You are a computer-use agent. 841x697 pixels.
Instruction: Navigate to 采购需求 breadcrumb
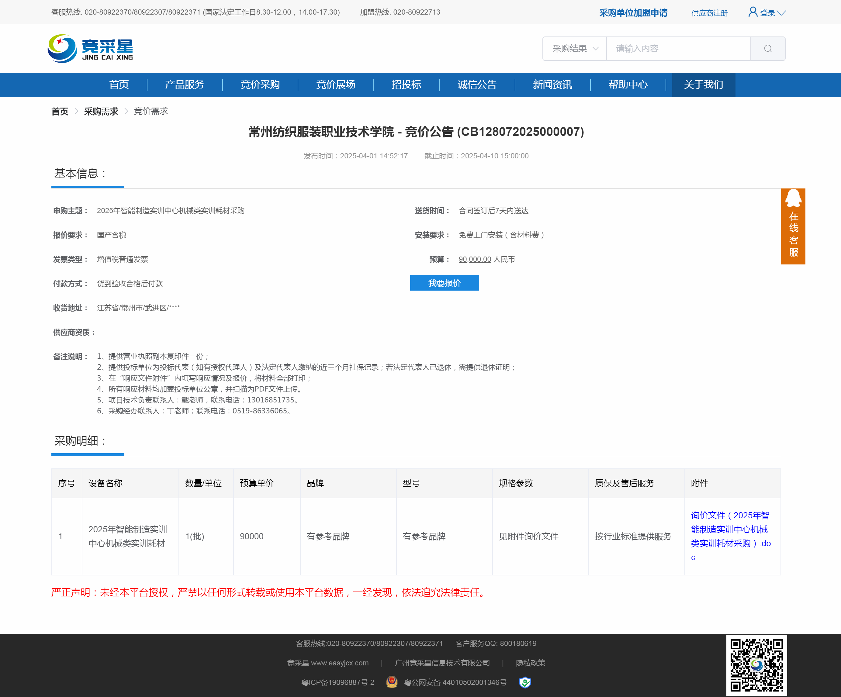[101, 111]
